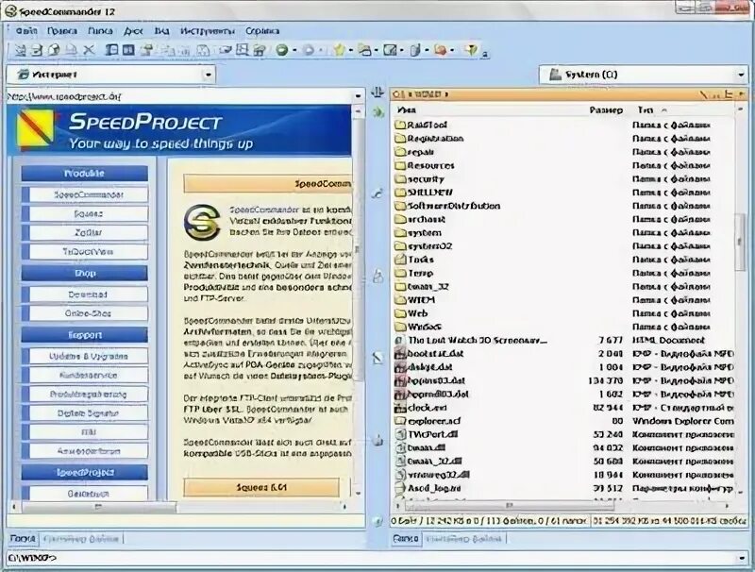
Task: Expand the System (C:) drive combo box
Action: tap(741, 75)
